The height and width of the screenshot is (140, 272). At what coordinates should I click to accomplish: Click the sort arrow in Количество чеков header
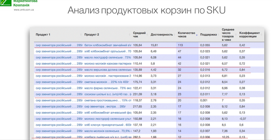click(197, 35)
